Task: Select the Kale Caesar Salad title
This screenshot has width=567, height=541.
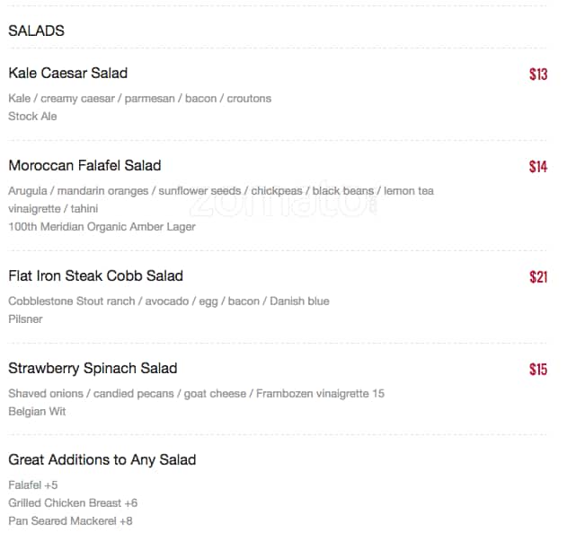Action: click(67, 73)
